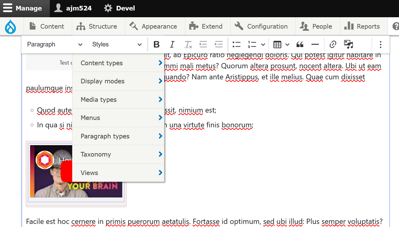Click the link insertion icon
Viewport: 399px width, 227px height.
[x=333, y=45]
